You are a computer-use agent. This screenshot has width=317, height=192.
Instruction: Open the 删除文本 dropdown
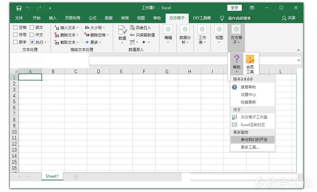point(66,35)
